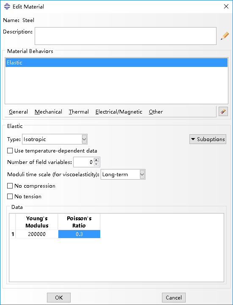Open the Thermal menu
The image size is (233, 305).
pos(79,112)
